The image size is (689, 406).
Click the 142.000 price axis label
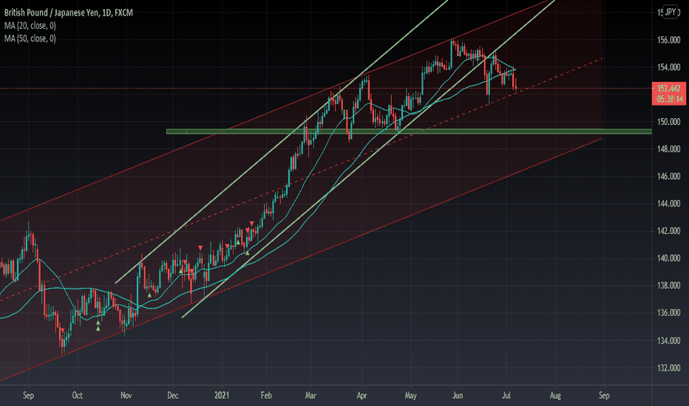click(668, 231)
